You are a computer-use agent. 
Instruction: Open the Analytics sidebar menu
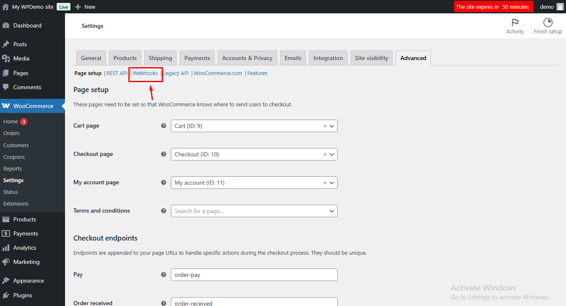25,248
